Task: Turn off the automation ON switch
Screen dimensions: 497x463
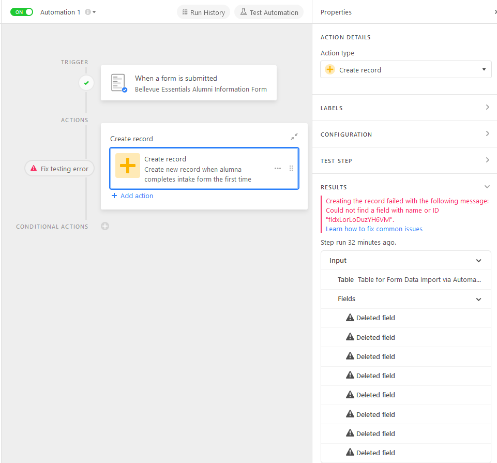Action: pyautogui.click(x=22, y=12)
